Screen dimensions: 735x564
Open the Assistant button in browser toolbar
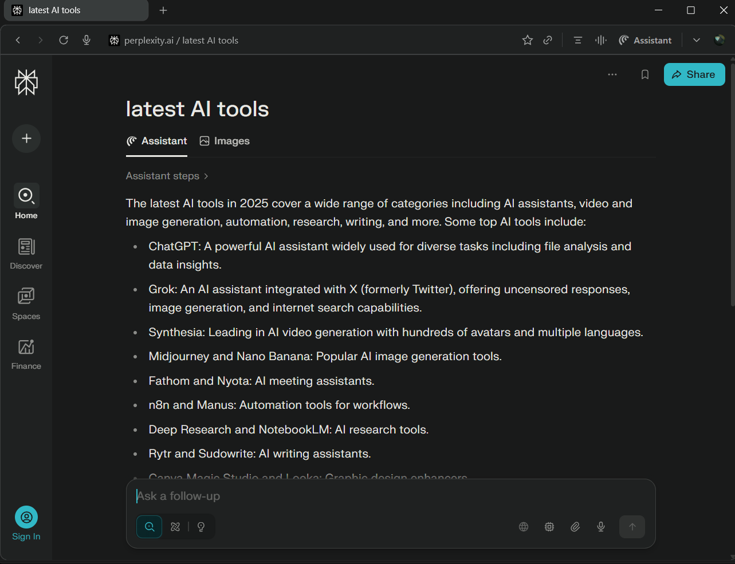(x=645, y=40)
